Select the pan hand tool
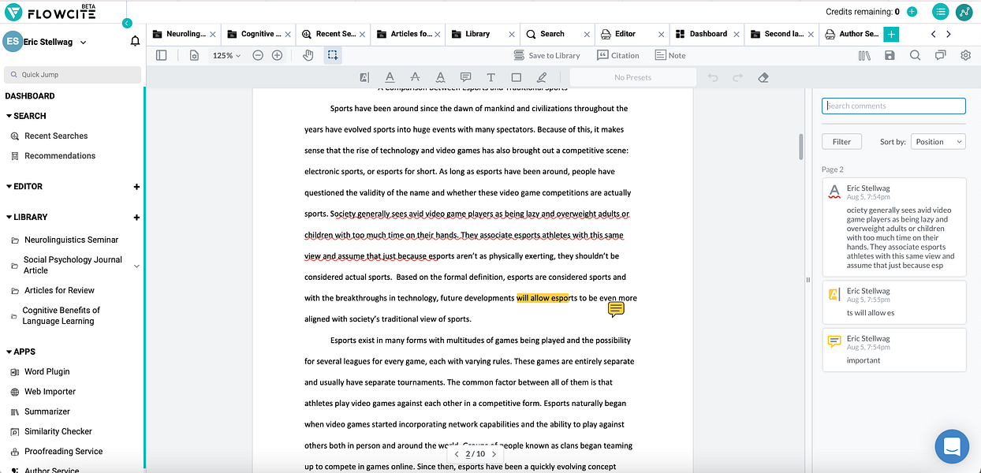 tap(308, 55)
